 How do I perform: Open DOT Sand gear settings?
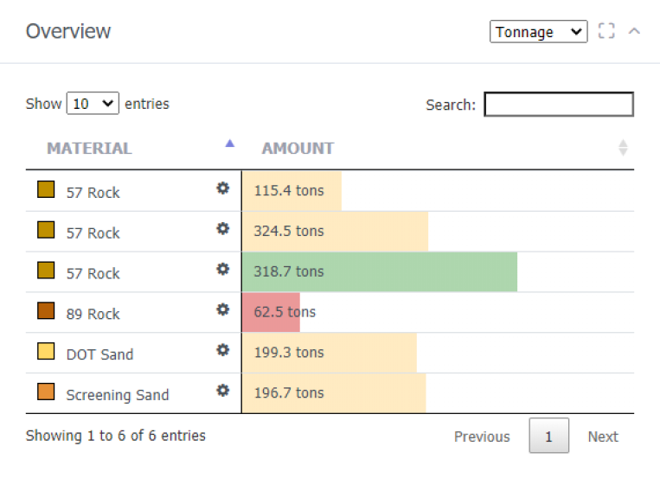click(x=222, y=350)
